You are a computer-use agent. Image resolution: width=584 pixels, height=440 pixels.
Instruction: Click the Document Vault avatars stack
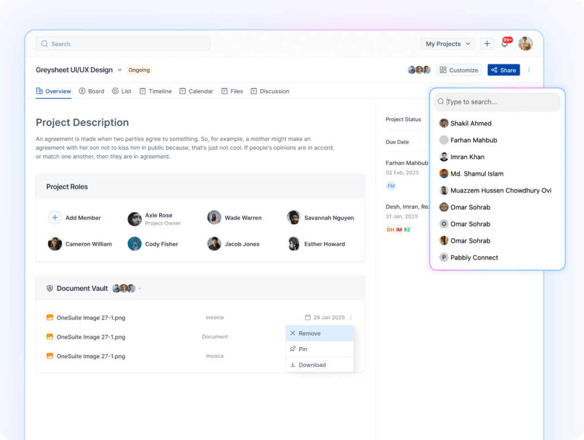click(x=124, y=288)
